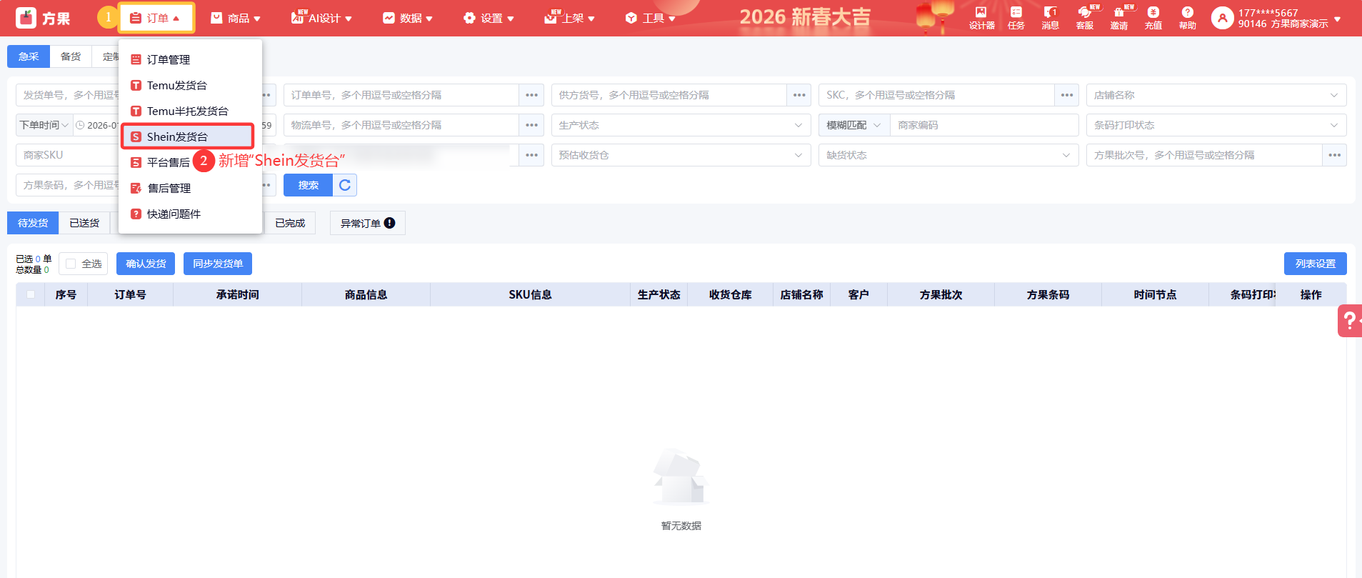View the 异常订单 tab
This screenshot has width=1362, height=578.
(x=368, y=223)
